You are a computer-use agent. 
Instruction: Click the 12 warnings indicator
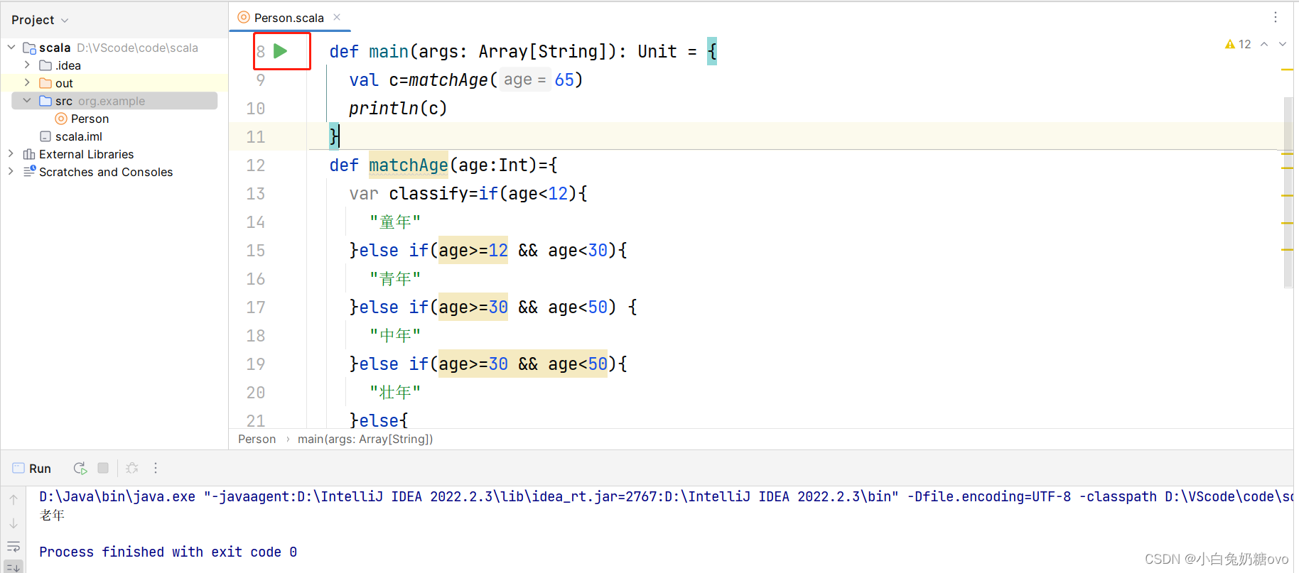[x=1238, y=44]
